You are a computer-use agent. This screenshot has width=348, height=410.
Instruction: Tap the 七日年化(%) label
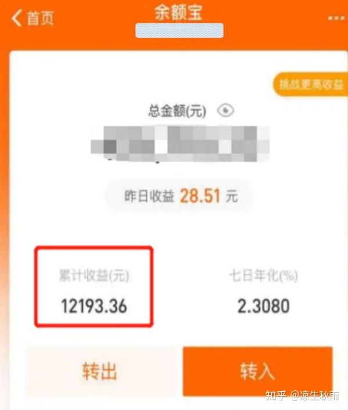tap(263, 276)
